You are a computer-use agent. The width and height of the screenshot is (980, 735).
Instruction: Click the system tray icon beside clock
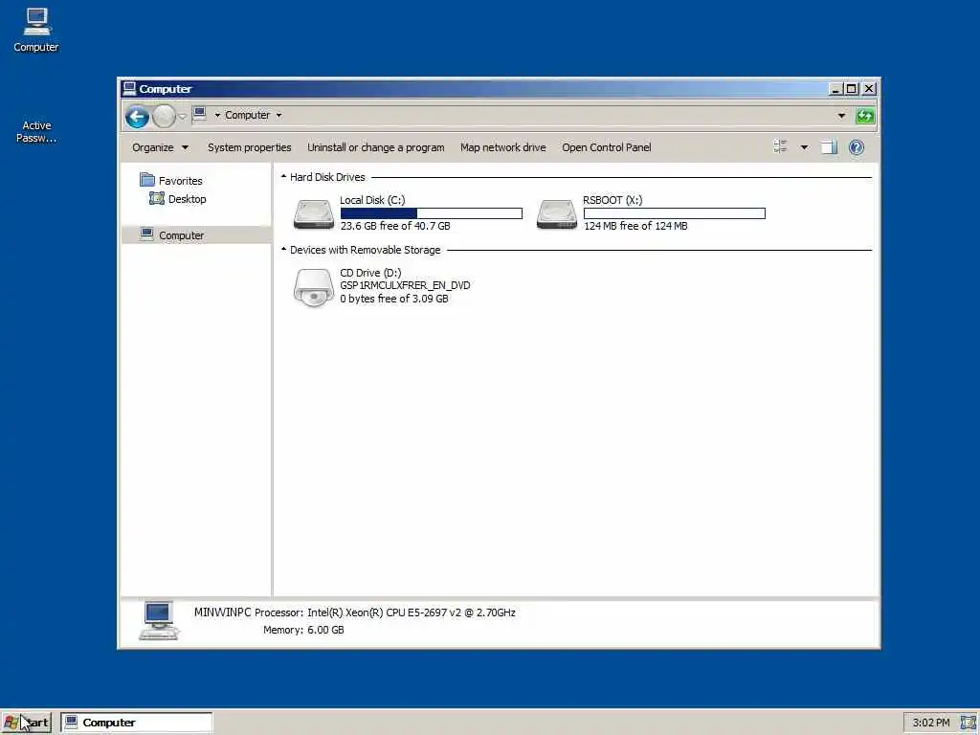[969, 723]
